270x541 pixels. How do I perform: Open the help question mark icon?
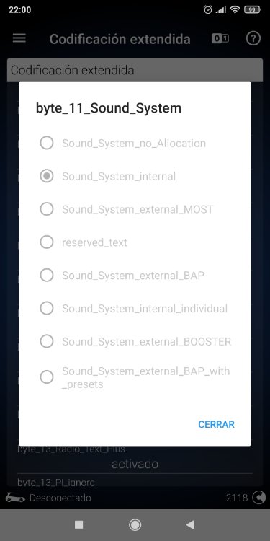253,39
